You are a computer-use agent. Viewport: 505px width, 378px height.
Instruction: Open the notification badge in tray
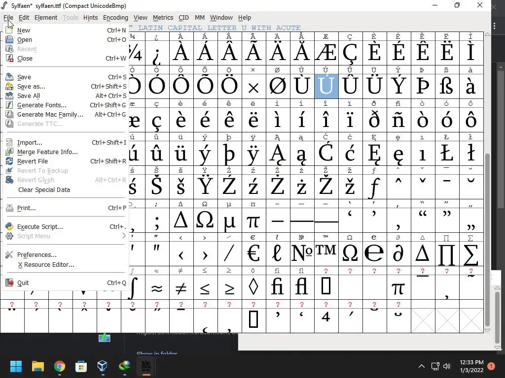click(x=491, y=366)
